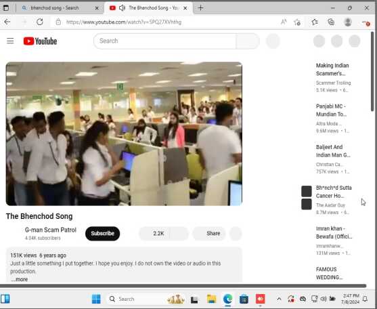377x309 pixels.
Task: Click the 'Scammer Trolling' channel name
Action: coord(333,83)
